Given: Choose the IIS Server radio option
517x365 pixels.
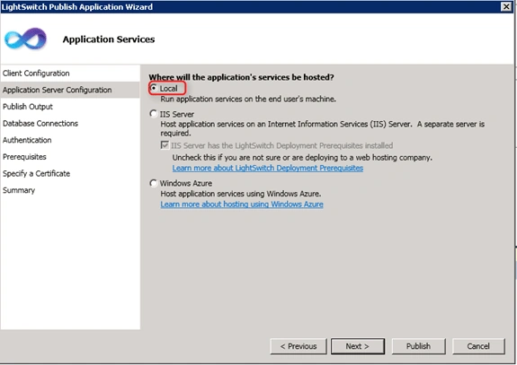Looking at the screenshot, I should (154, 114).
